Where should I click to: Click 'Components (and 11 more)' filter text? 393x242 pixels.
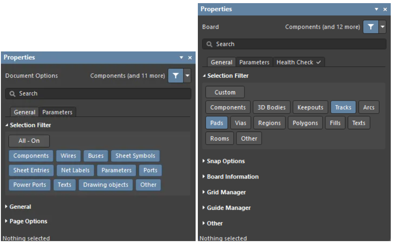pyautogui.click(x=127, y=76)
